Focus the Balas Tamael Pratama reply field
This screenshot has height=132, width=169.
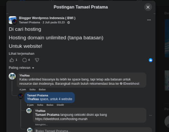pos(93,131)
